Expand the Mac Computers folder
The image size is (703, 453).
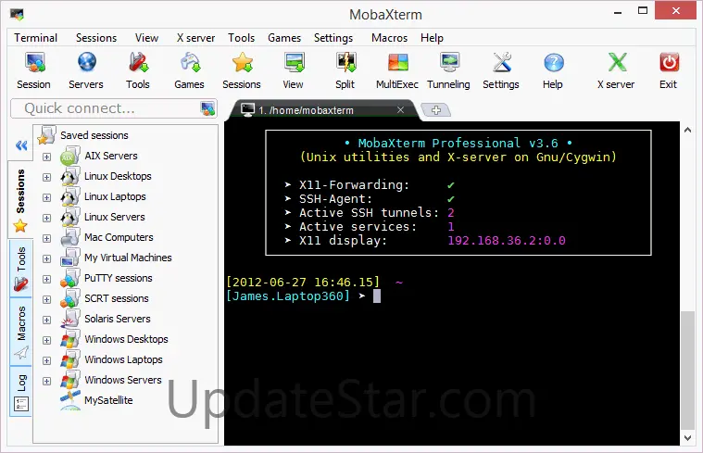coord(46,238)
